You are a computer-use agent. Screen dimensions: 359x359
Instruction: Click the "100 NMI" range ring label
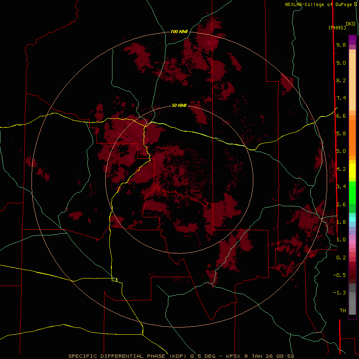click(179, 32)
